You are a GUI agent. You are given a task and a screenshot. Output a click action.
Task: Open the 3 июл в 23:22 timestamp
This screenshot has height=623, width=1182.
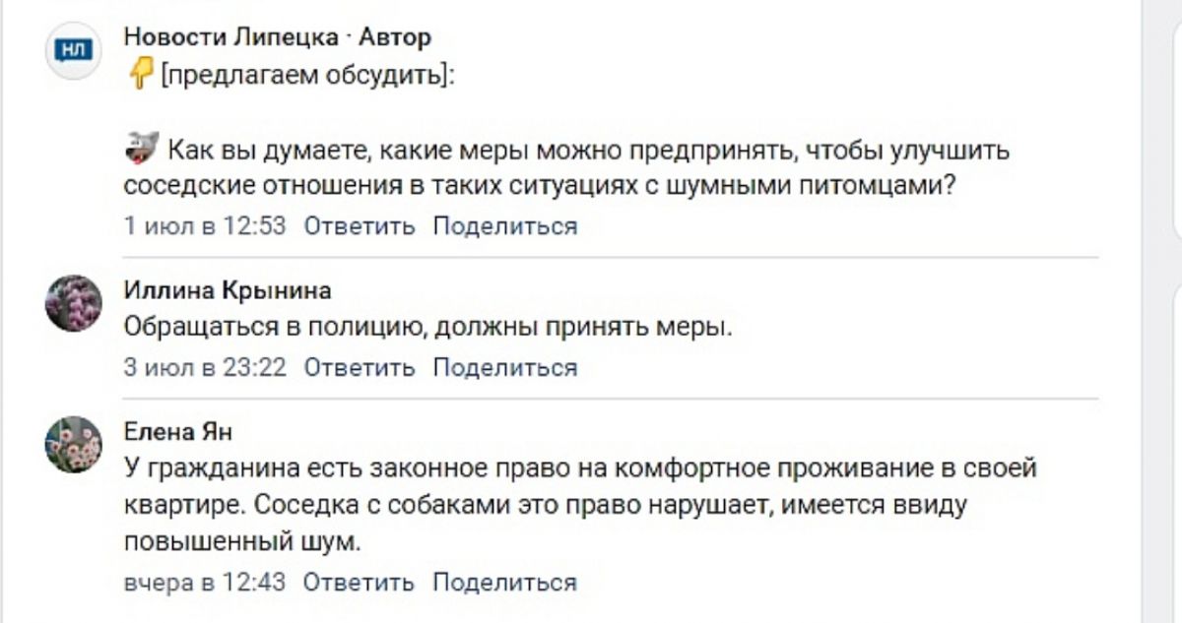point(205,368)
